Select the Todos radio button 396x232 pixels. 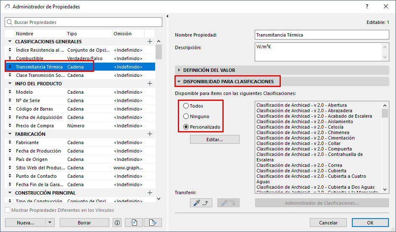[186, 106]
